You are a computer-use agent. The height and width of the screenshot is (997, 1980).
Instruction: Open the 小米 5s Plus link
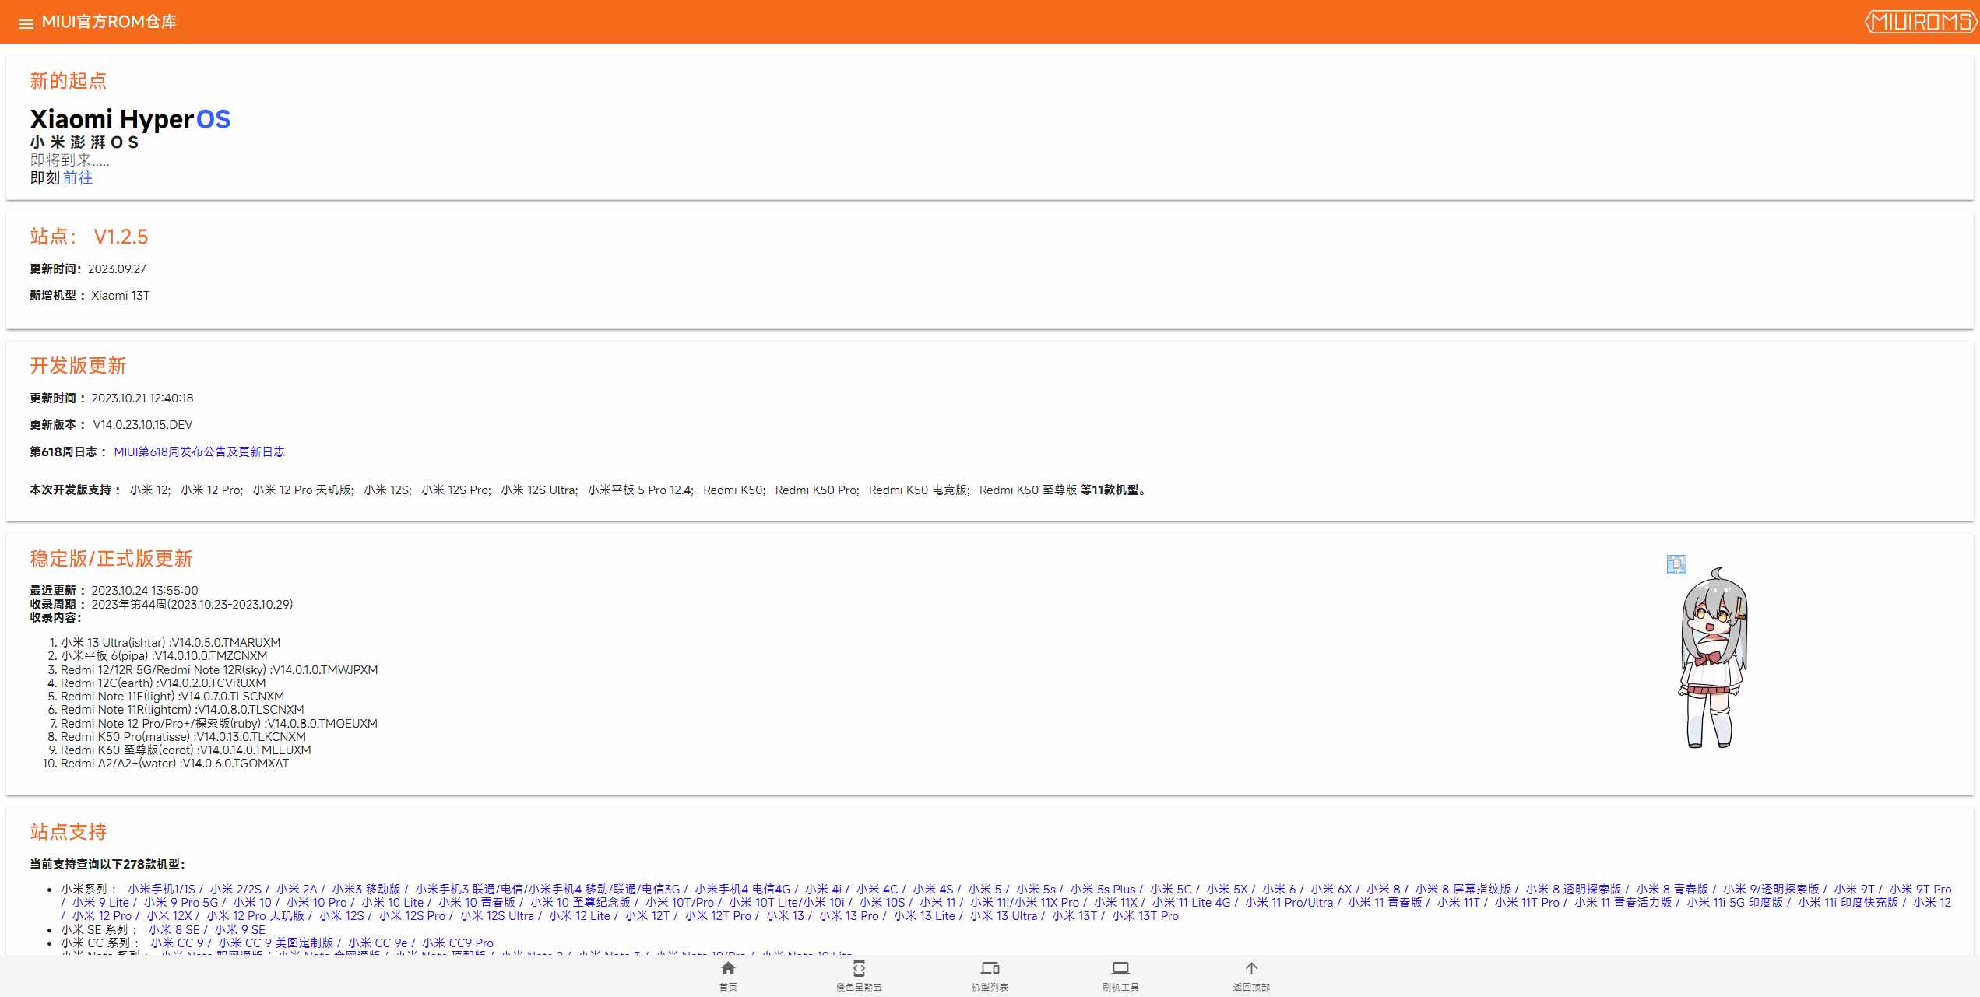[x=1103, y=890]
